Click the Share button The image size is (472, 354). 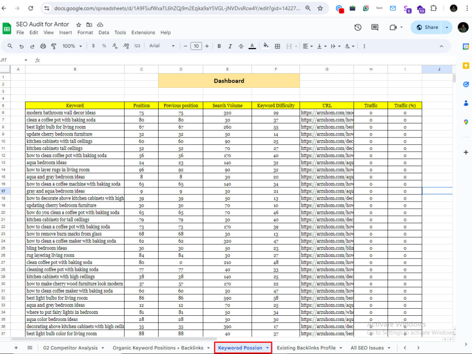[427, 27]
